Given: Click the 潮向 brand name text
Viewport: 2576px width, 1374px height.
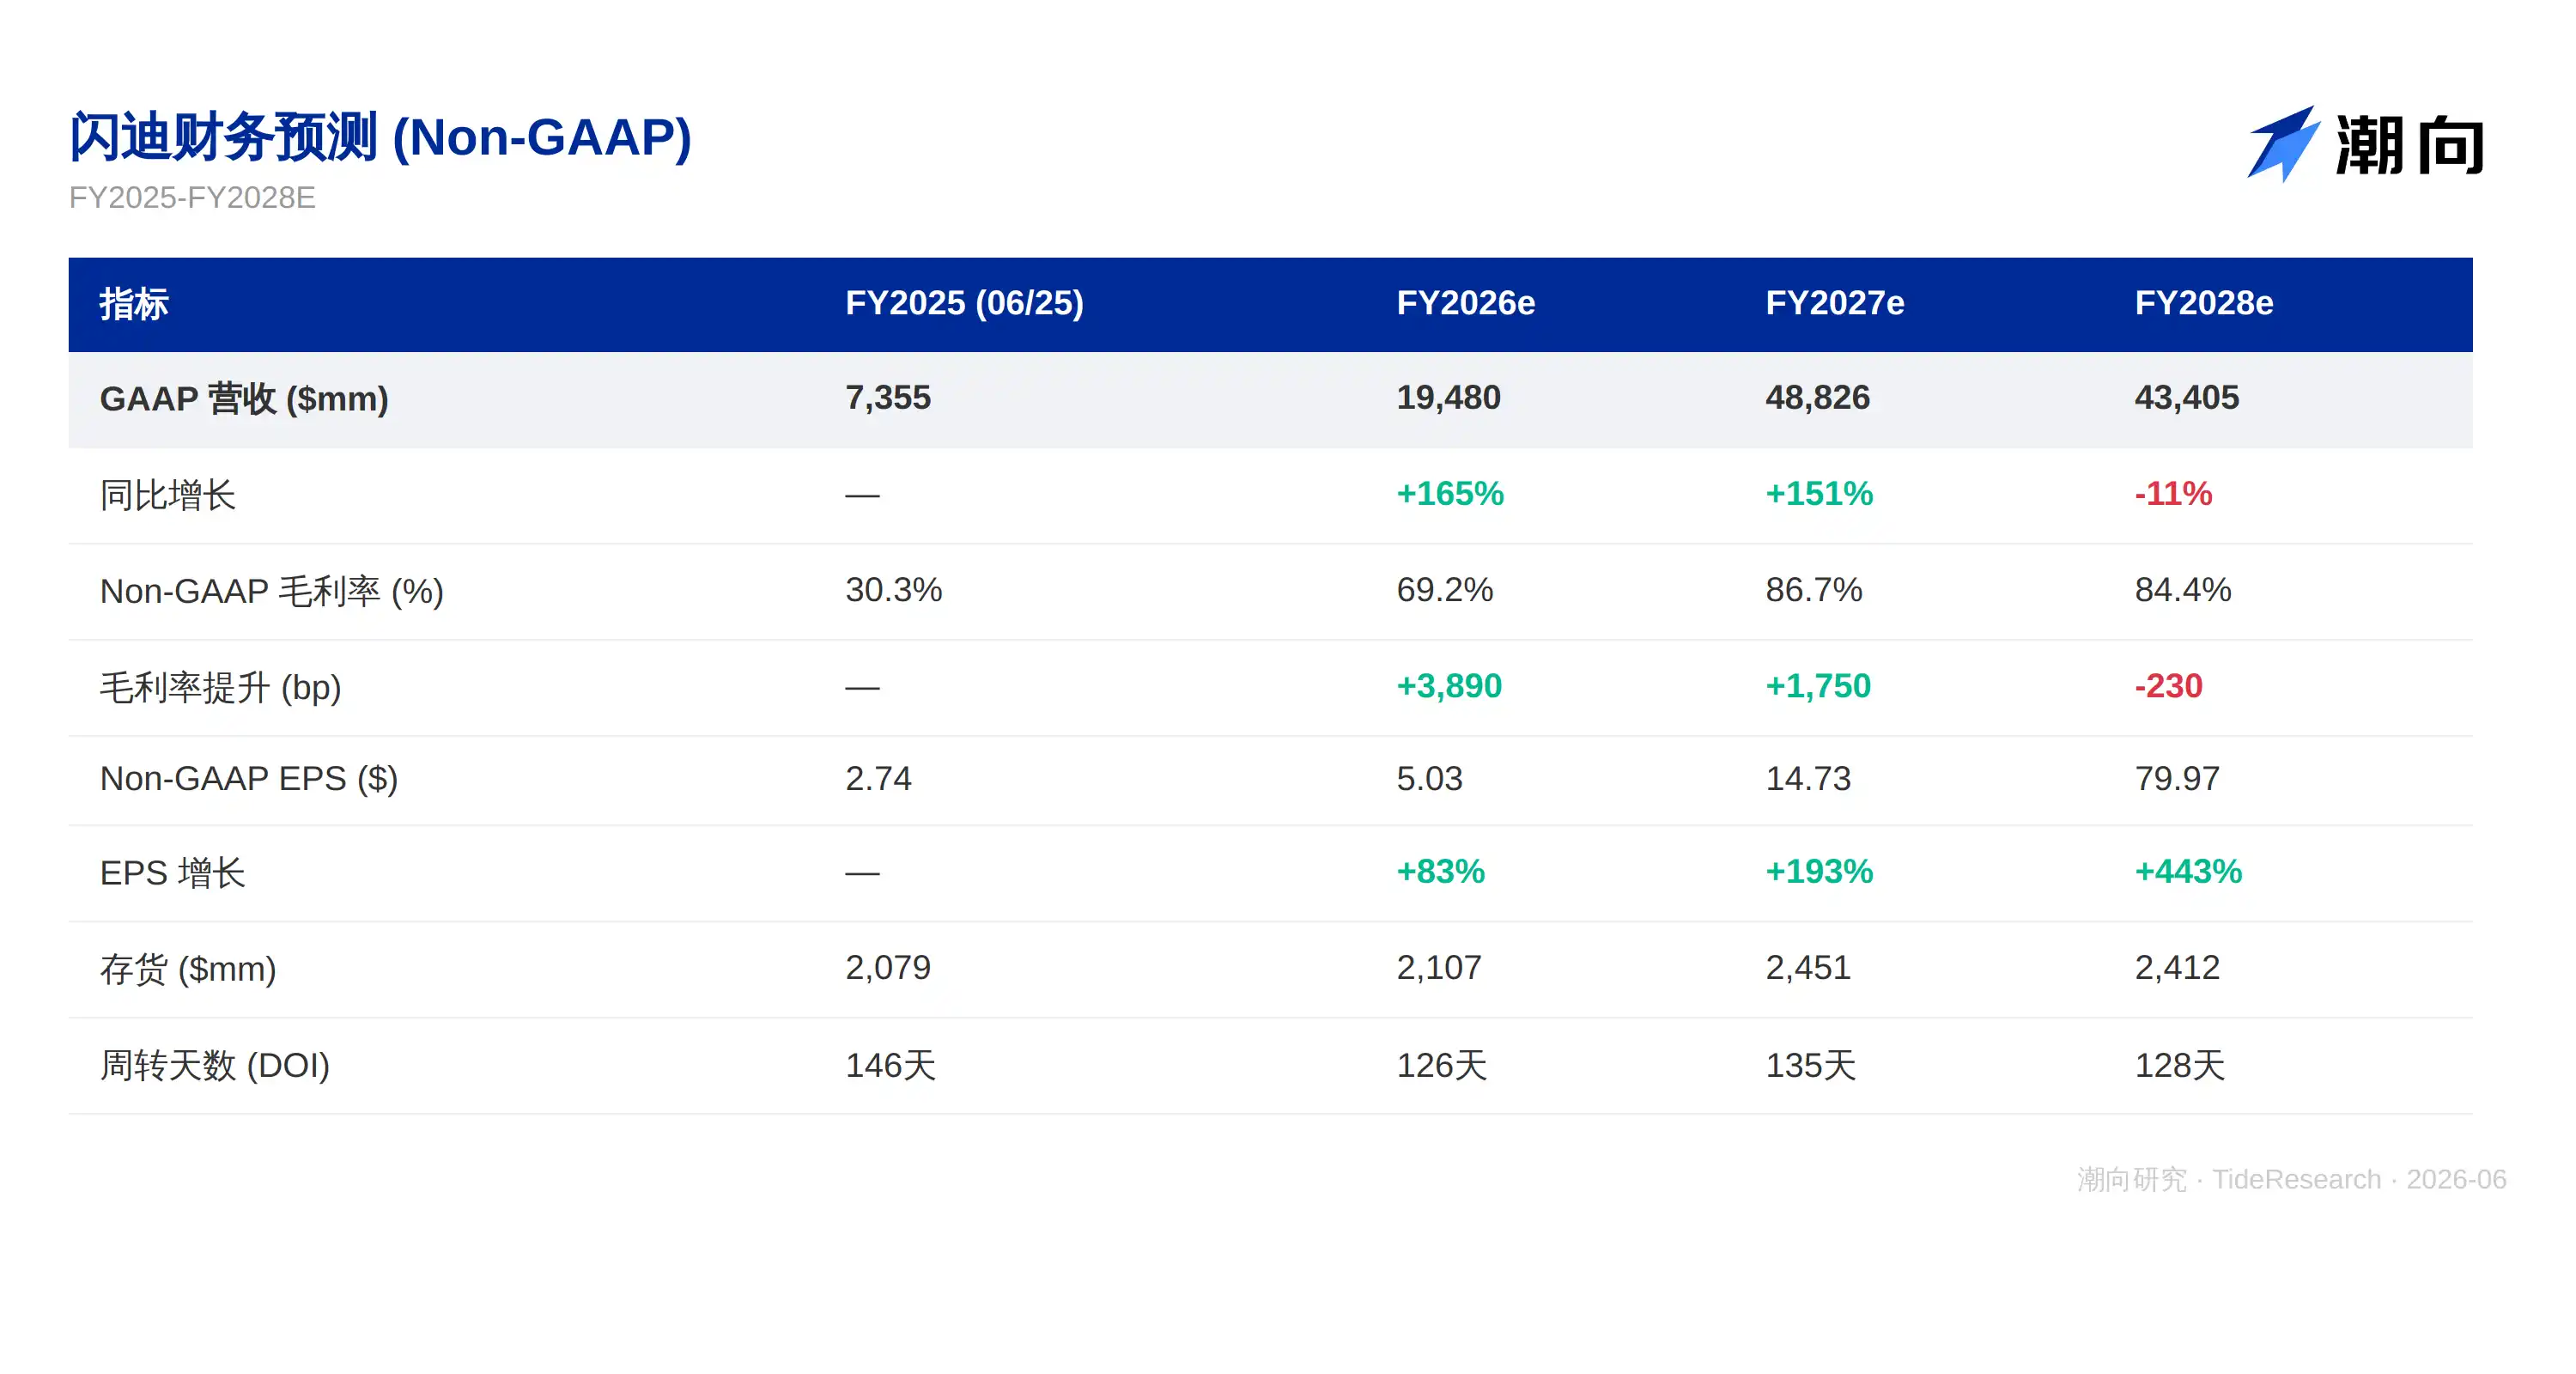Looking at the screenshot, I should click(x=2410, y=146).
